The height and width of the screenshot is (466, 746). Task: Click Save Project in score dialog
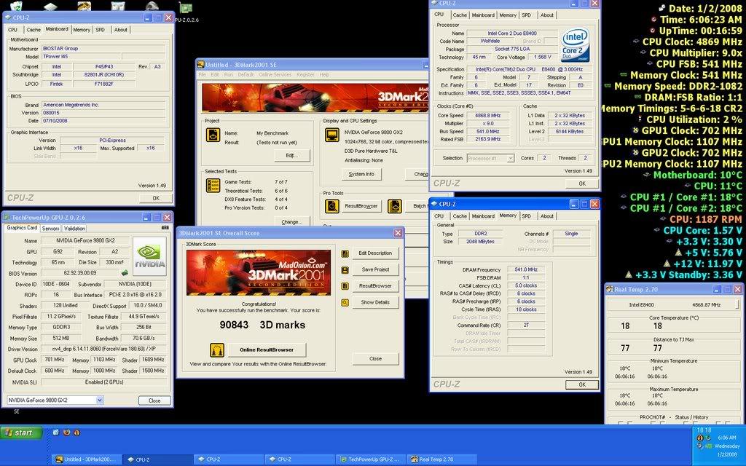(375, 269)
